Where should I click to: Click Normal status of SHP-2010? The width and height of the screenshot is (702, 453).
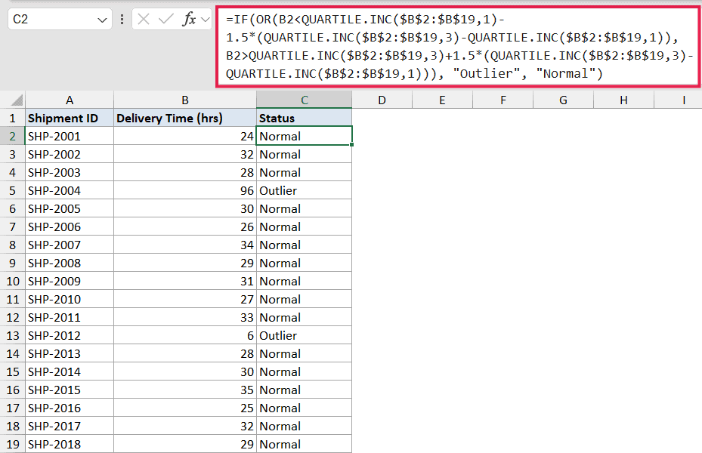(x=304, y=299)
